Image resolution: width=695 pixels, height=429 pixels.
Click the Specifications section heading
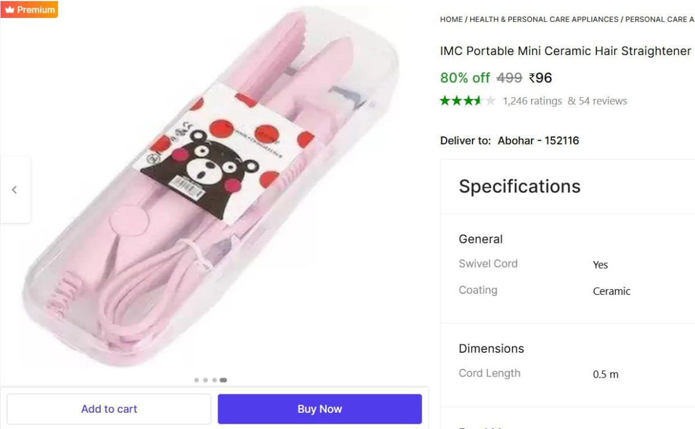point(520,186)
